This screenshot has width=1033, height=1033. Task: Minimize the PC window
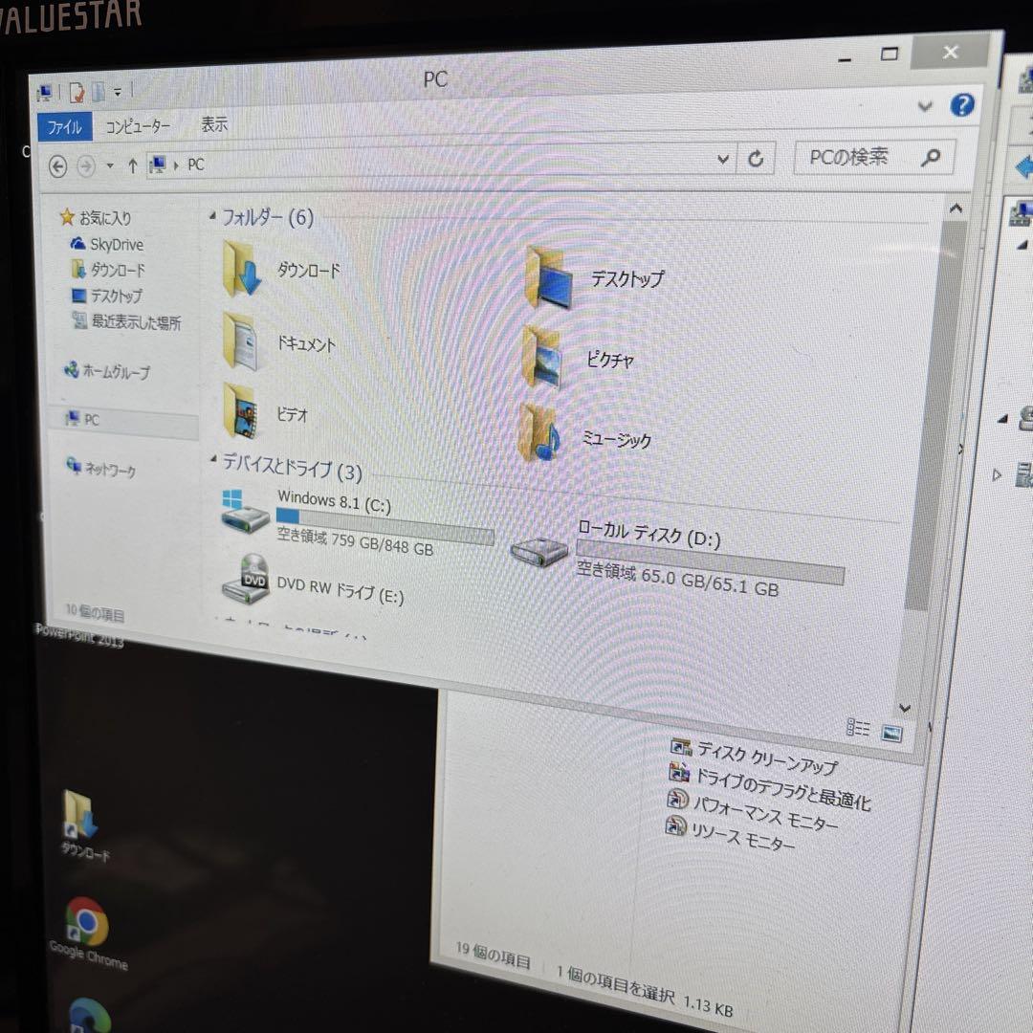pyautogui.click(x=845, y=58)
